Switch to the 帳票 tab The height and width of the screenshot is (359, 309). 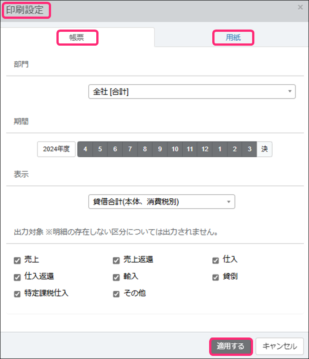point(77,37)
